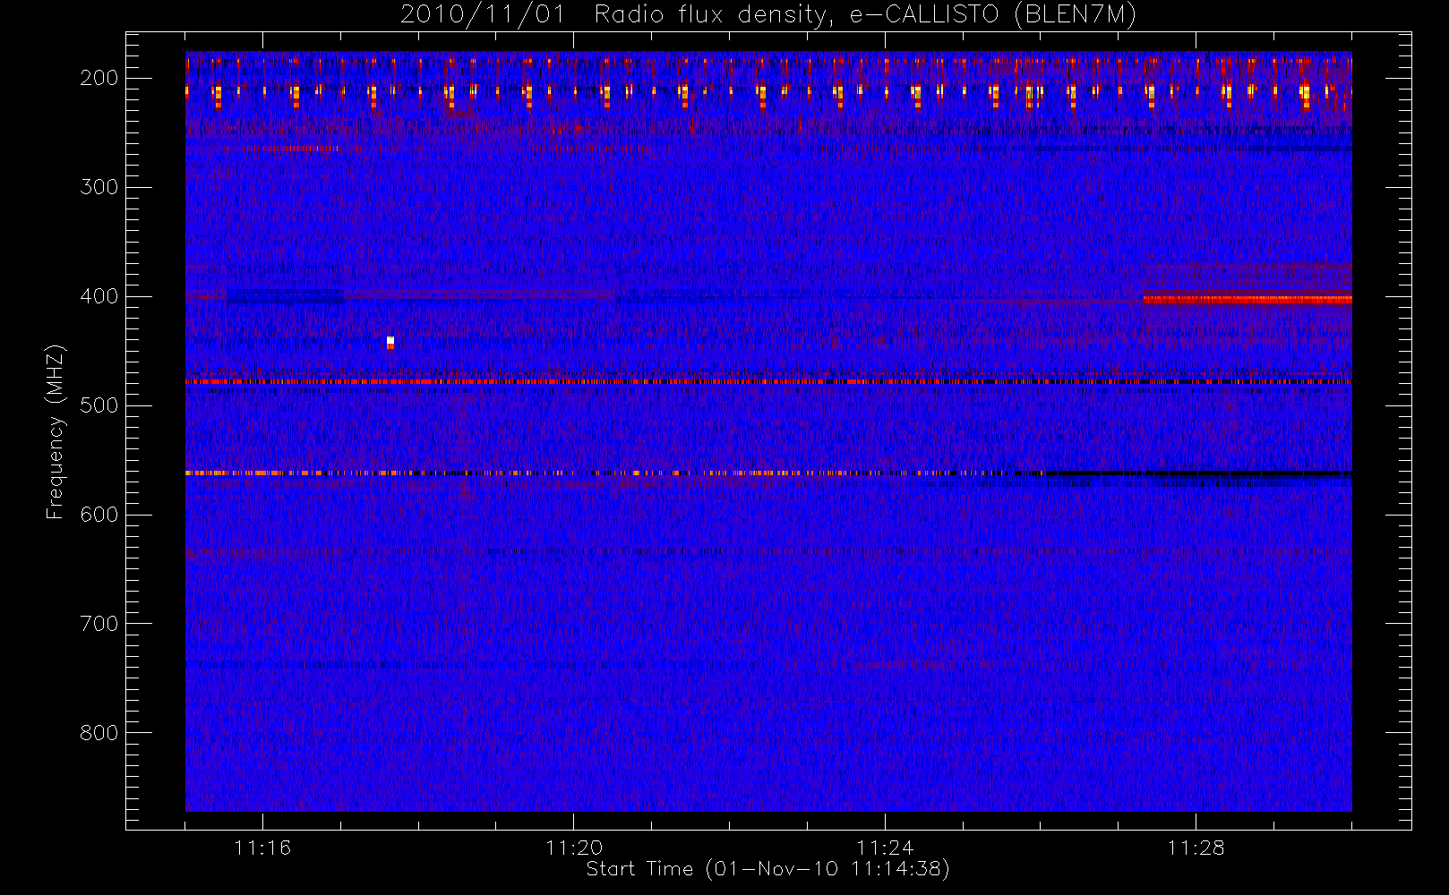Click the 11:20 time tick label

[574, 848]
